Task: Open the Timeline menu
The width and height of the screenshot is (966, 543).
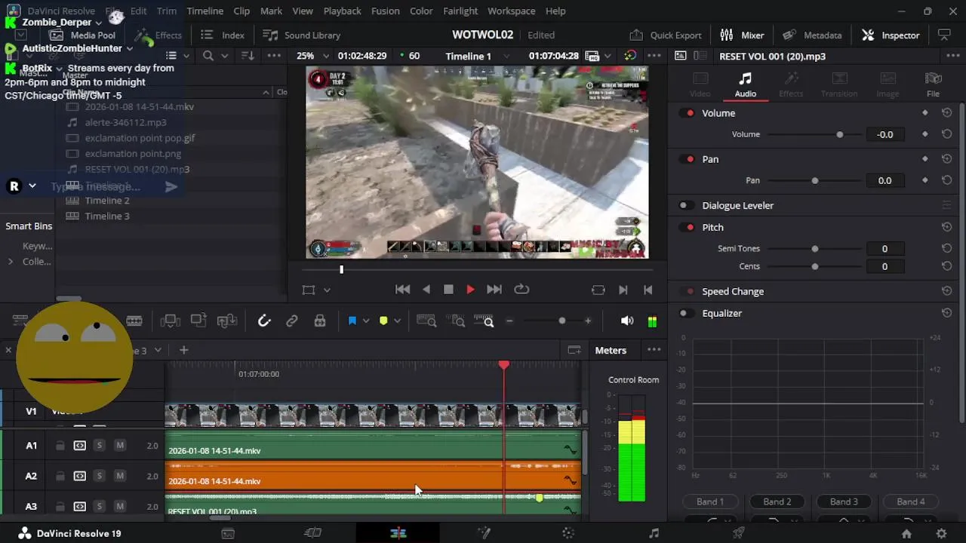Action: [205, 11]
